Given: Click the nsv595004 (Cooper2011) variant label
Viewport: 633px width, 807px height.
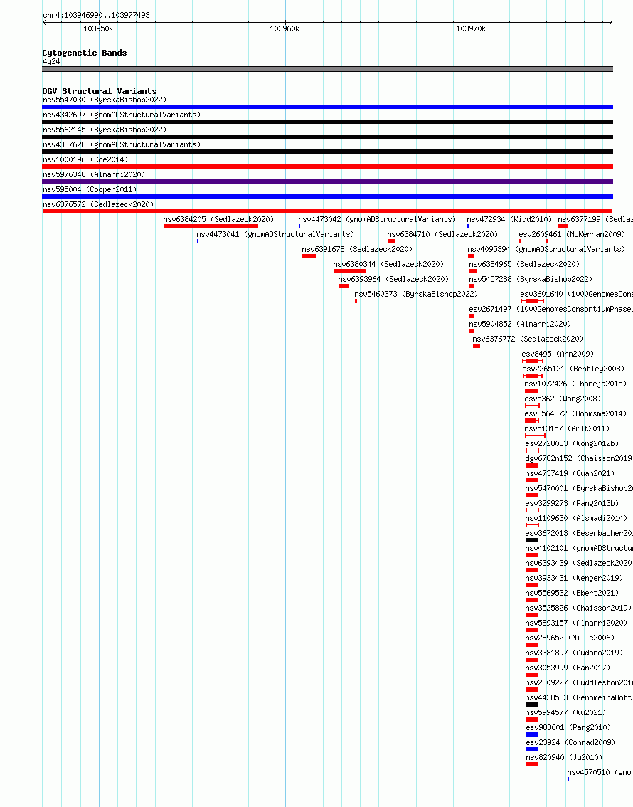Looking at the screenshot, I should point(90,189).
